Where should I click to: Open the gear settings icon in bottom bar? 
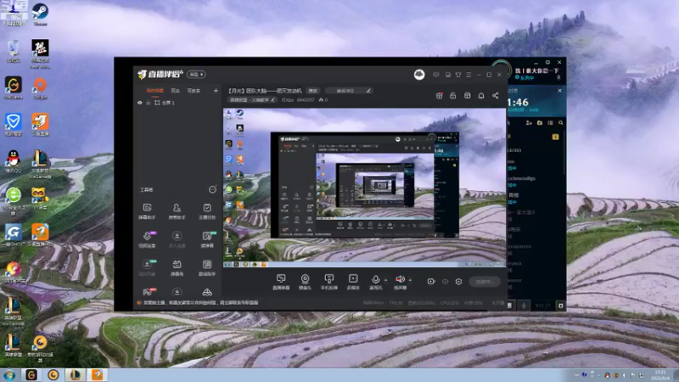point(458,282)
